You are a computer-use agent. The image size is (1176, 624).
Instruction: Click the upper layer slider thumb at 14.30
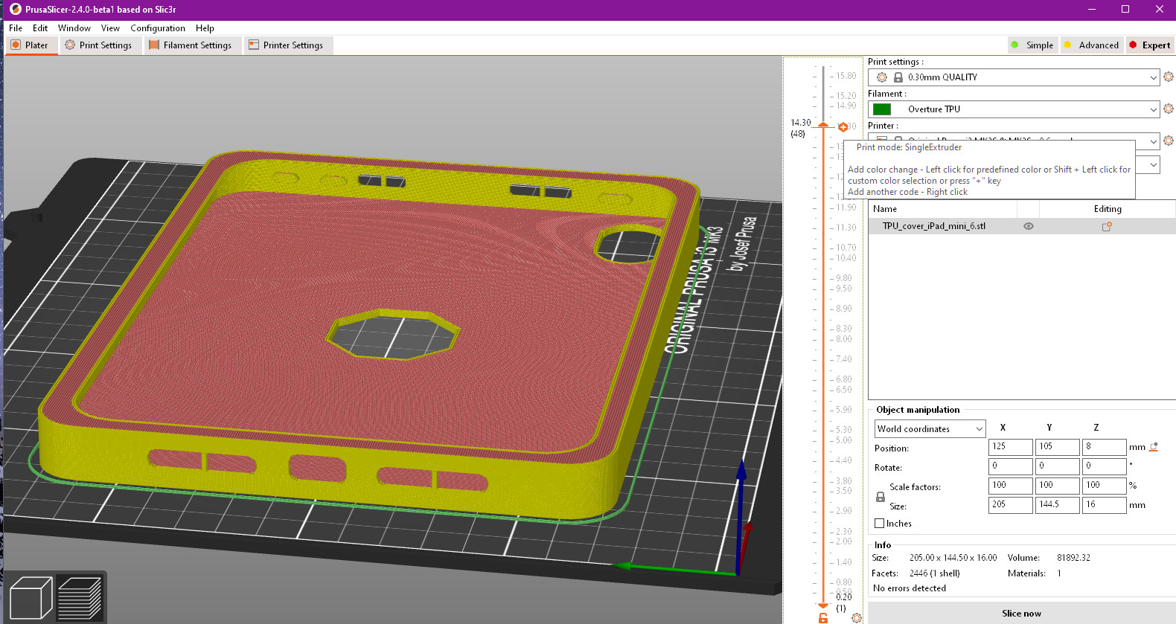tap(823, 125)
